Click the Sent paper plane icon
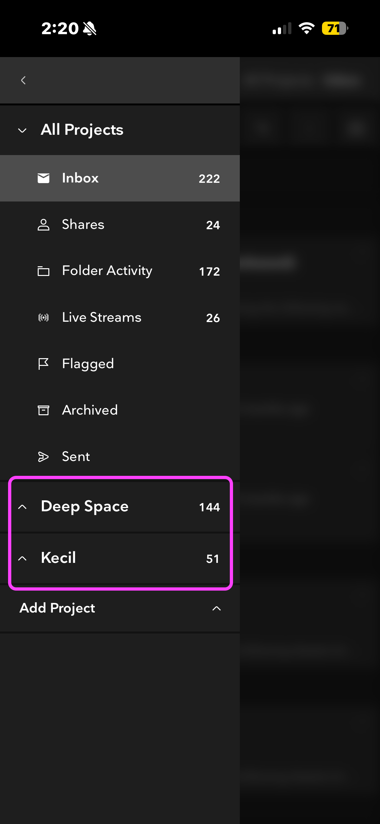The height and width of the screenshot is (824, 380). [44, 457]
